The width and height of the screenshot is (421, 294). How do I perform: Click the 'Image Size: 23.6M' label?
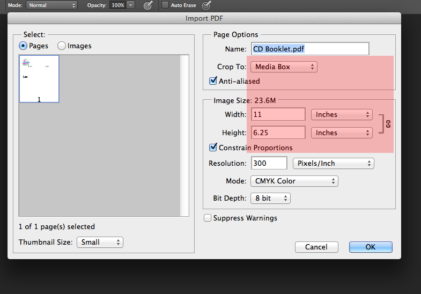[245, 100]
